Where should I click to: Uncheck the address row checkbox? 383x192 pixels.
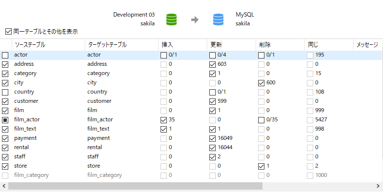click(x=5, y=65)
